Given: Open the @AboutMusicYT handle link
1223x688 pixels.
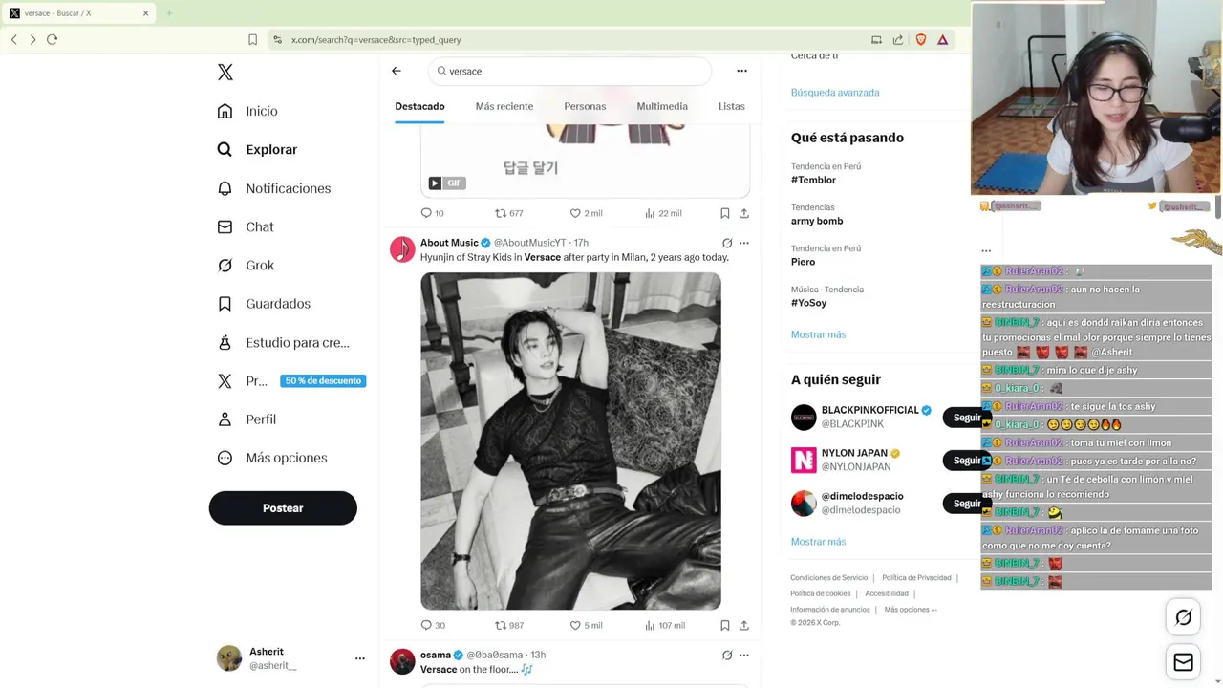Looking at the screenshot, I should (x=530, y=243).
